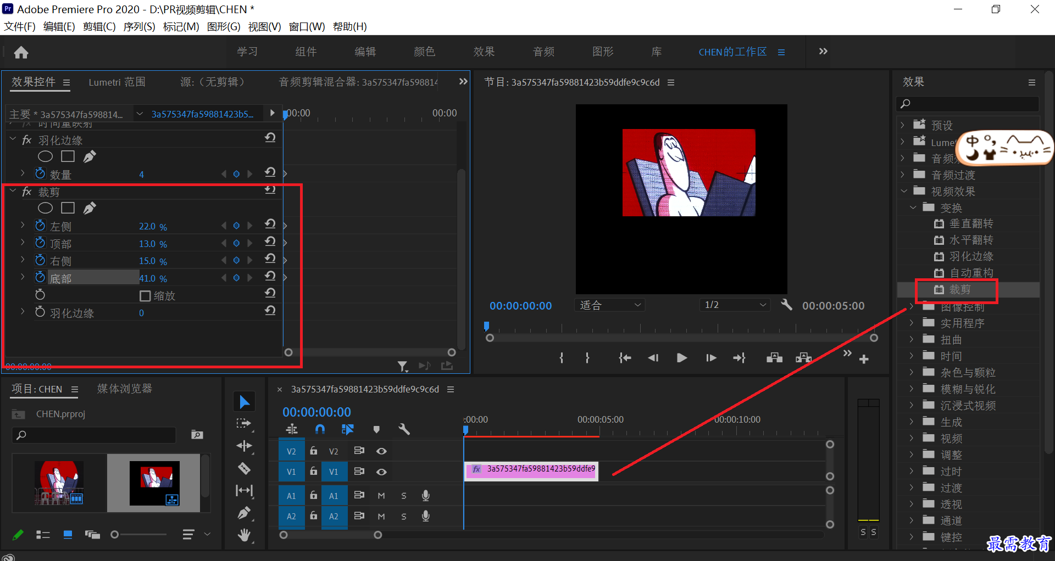Click the Lift button in program monitor
This screenshot has height=561, width=1055.
coord(774,358)
